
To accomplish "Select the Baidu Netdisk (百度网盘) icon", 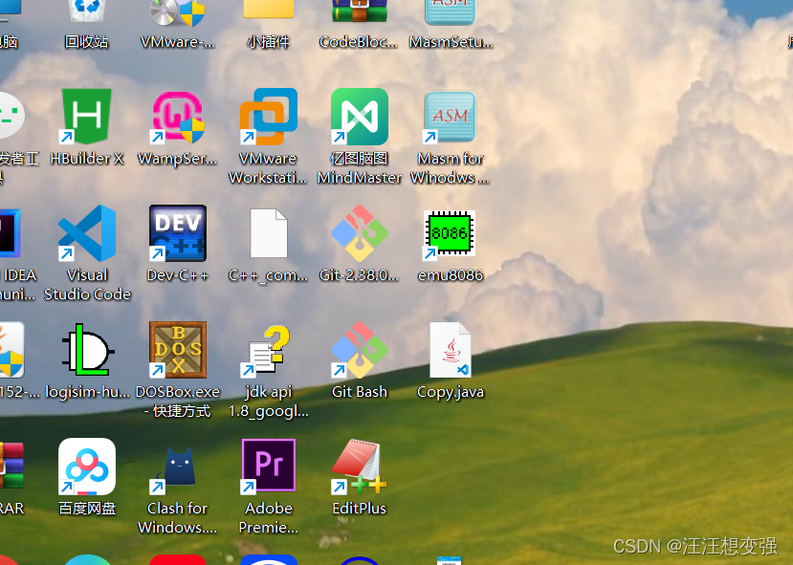I will pos(86,467).
